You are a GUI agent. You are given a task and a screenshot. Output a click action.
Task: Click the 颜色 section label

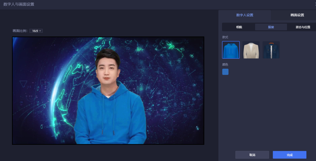(225, 65)
